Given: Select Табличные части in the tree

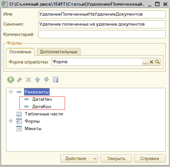Looking at the screenshot, I should (44, 114).
